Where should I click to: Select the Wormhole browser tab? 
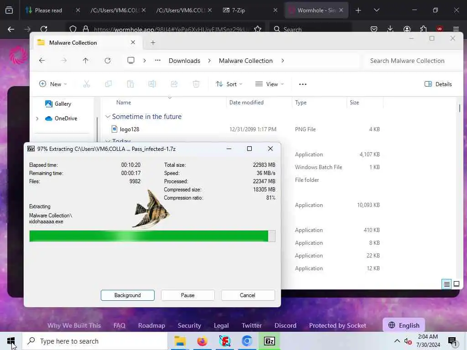[x=317, y=10]
